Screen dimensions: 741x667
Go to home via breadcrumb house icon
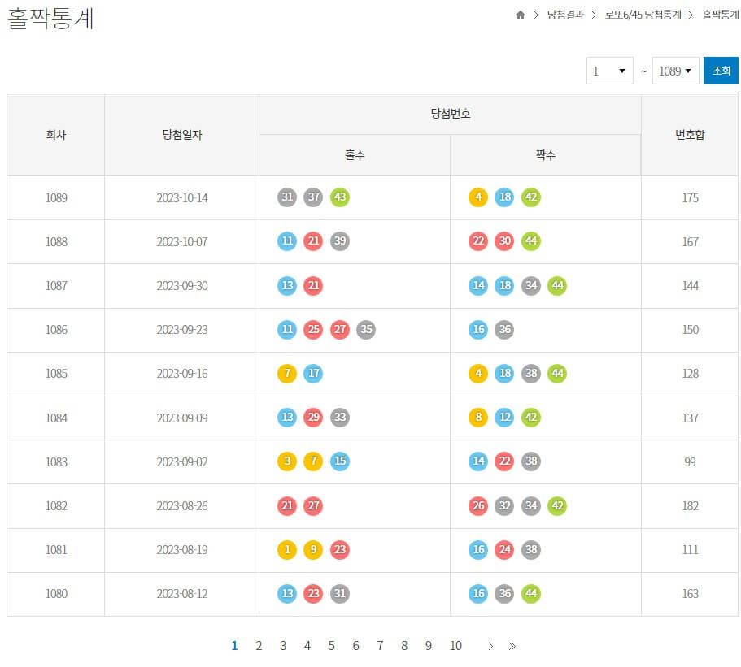click(x=521, y=15)
